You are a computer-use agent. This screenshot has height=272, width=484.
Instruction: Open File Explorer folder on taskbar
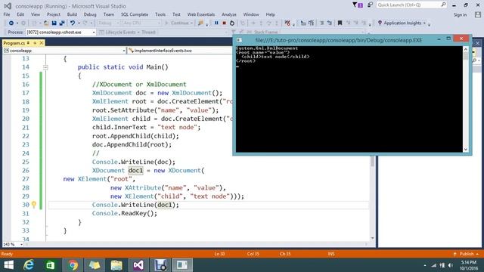116,265
